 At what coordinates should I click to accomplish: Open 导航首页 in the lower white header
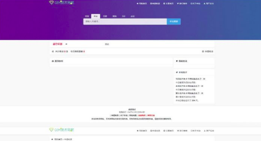142,131
